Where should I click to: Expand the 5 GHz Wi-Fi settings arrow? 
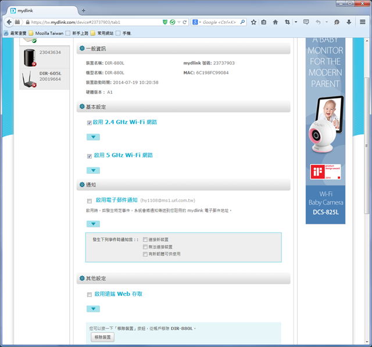93,170
